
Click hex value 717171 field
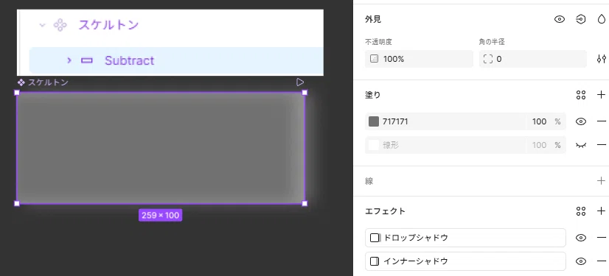pos(395,121)
